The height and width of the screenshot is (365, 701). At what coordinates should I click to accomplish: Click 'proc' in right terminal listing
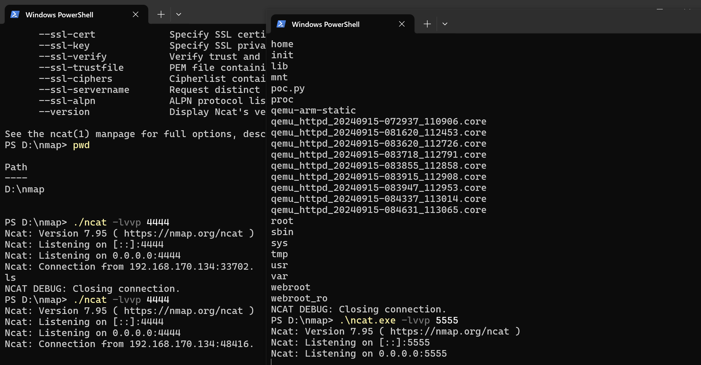tap(282, 99)
